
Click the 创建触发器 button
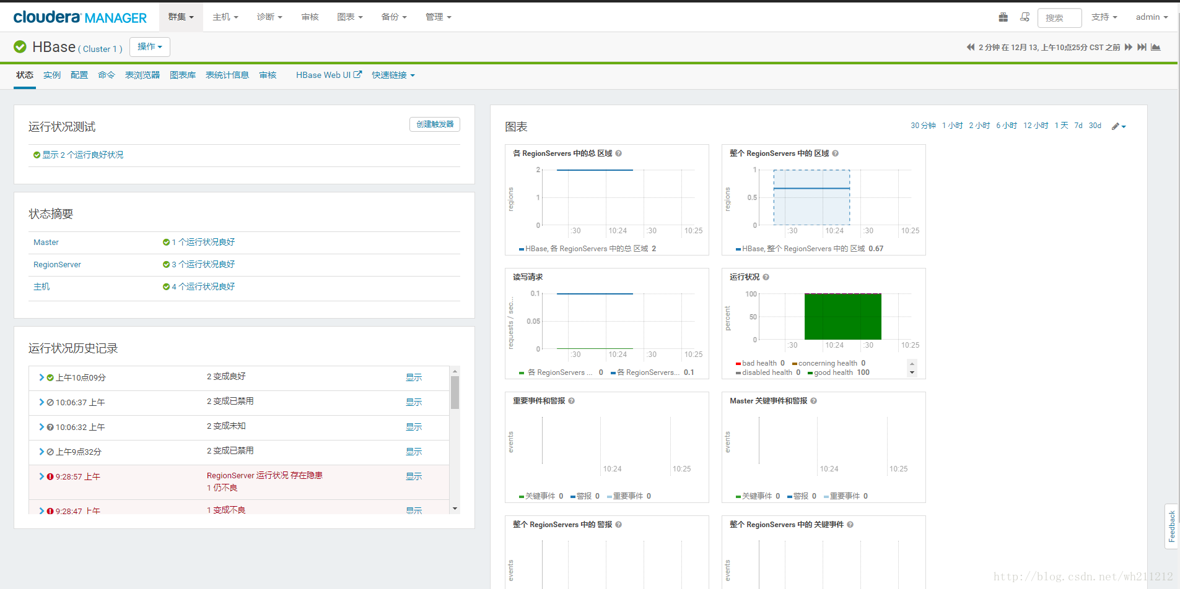(435, 124)
